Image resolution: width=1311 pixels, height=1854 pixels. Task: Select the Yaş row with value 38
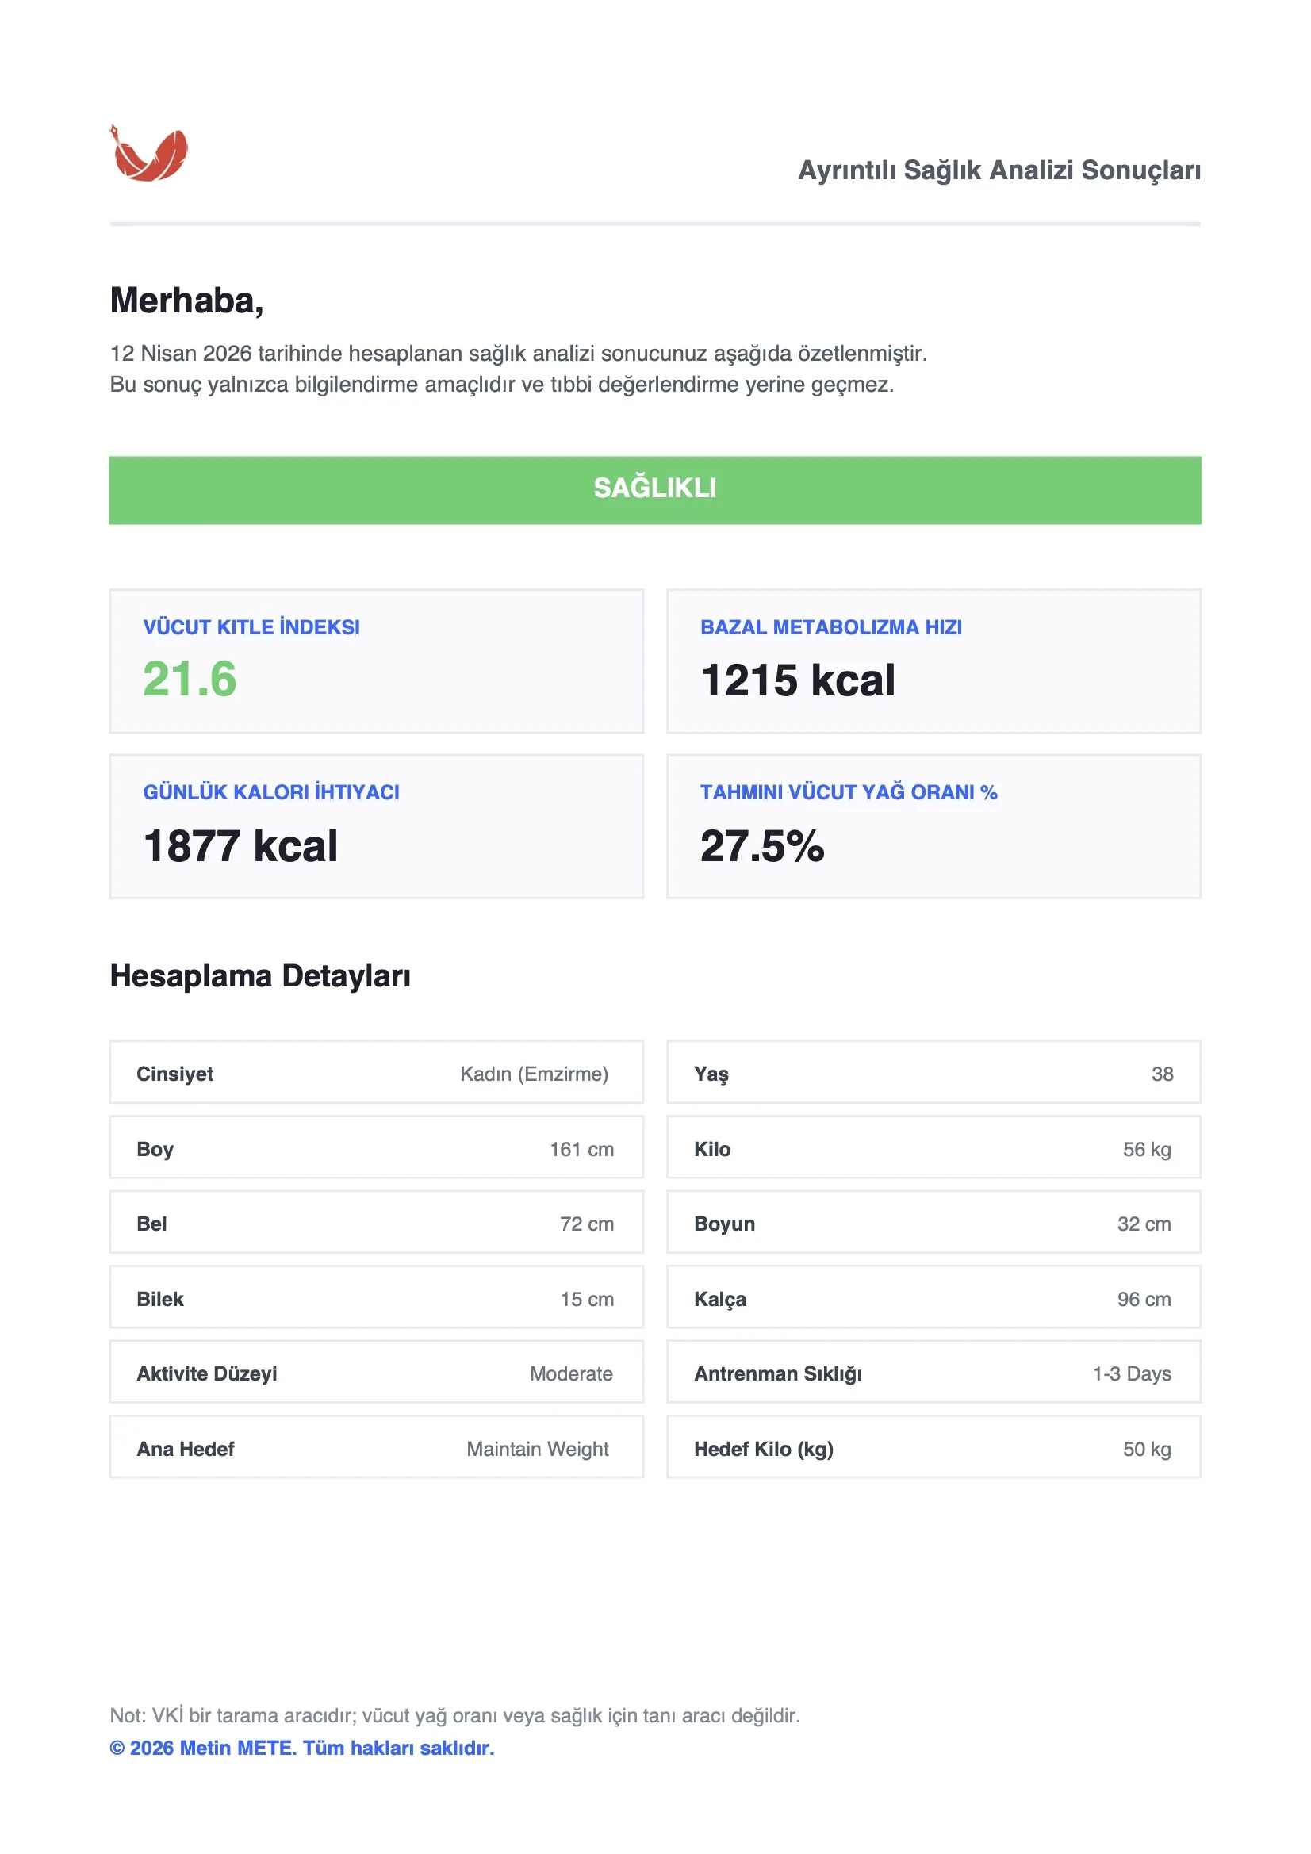click(933, 1073)
